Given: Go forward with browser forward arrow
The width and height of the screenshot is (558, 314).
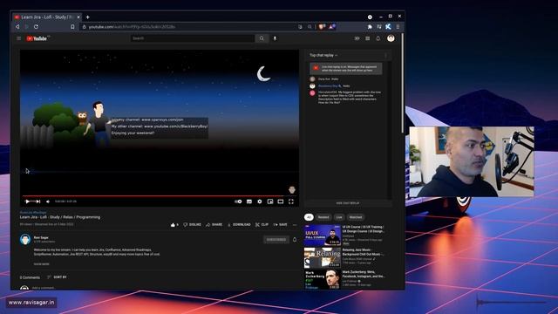Looking at the screenshot, I should pos(27,27).
